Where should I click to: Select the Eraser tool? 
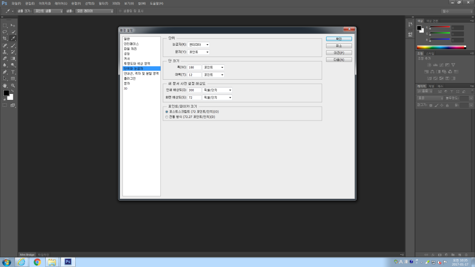pos(5,59)
